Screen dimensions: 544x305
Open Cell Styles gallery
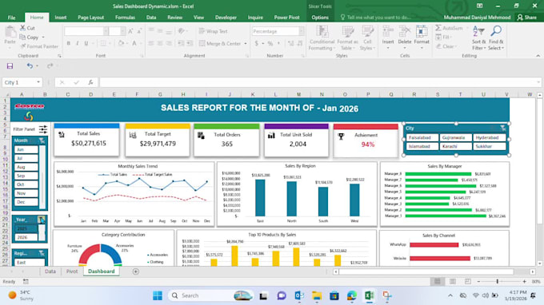click(367, 38)
